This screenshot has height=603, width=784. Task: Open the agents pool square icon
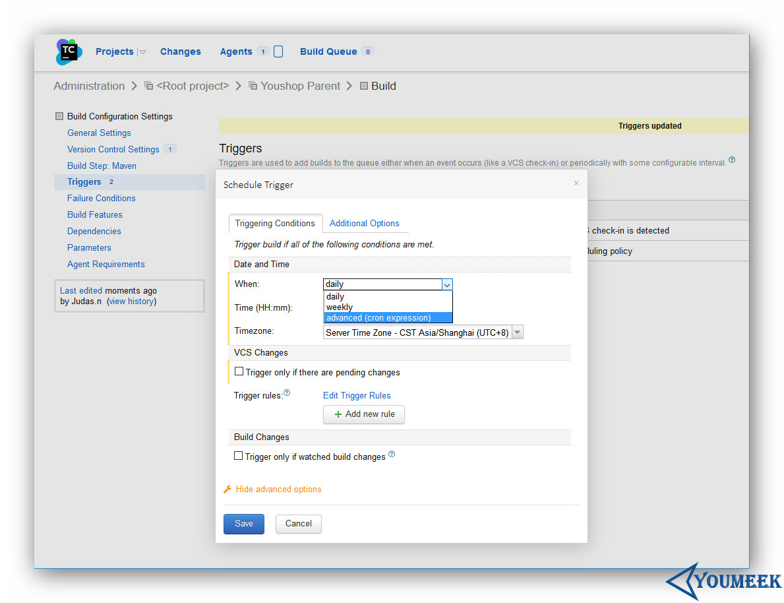pyautogui.click(x=278, y=51)
